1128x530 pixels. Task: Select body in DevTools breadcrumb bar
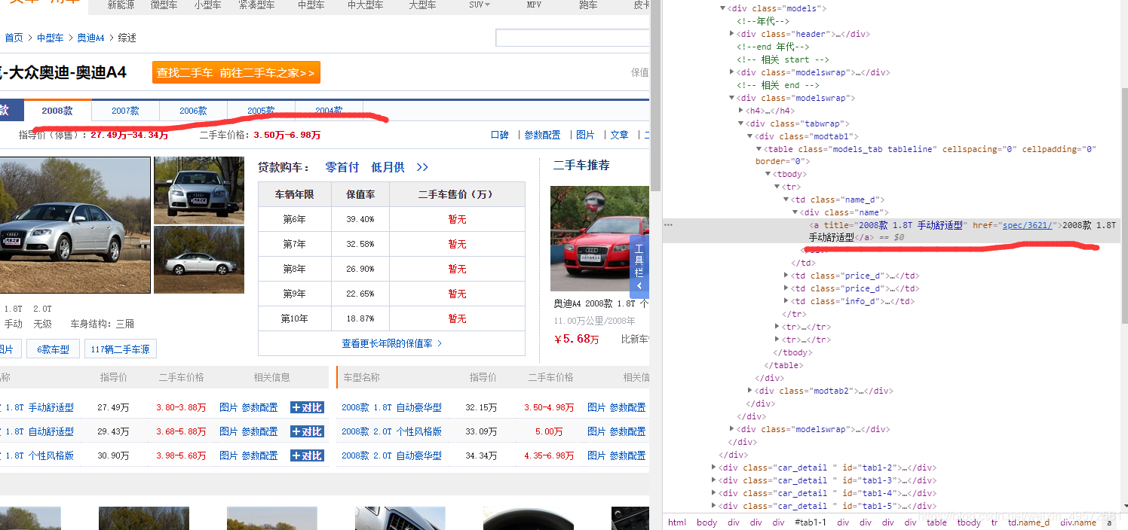coord(707,522)
